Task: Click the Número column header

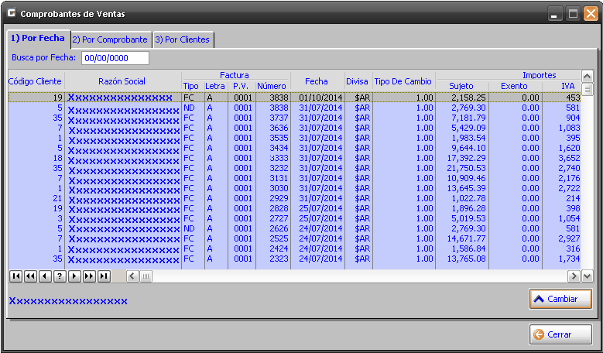Action: tap(272, 86)
